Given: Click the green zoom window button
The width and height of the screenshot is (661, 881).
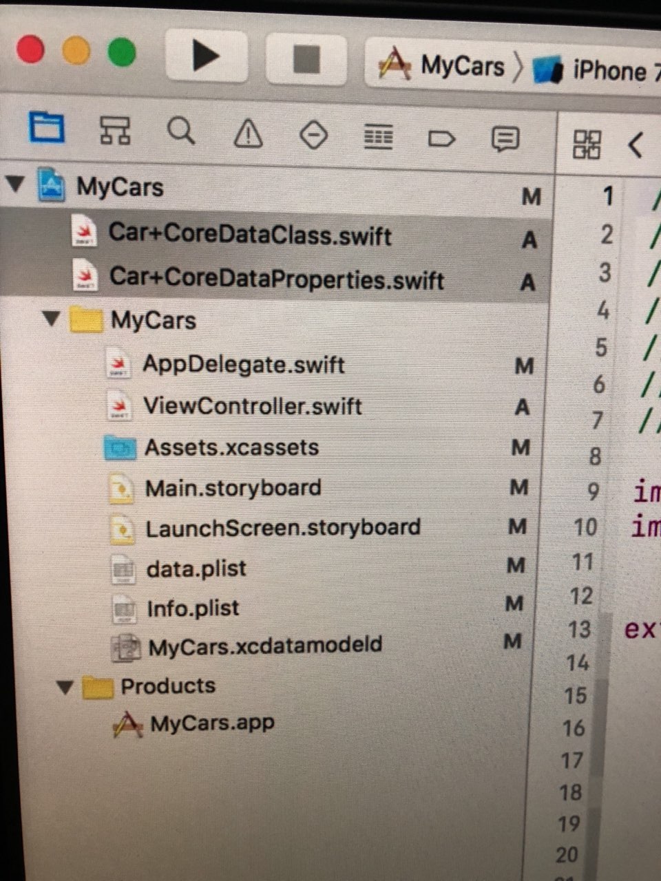Looking at the screenshot, I should [x=122, y=52].
